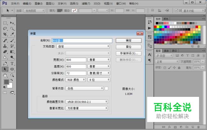The image size is (207, 130).
Task: Toggle the Align Edges checkbox in options bar
Action: click(x=176, y=11)
